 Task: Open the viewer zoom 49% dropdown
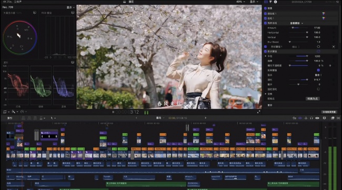(x=240, y=2)
